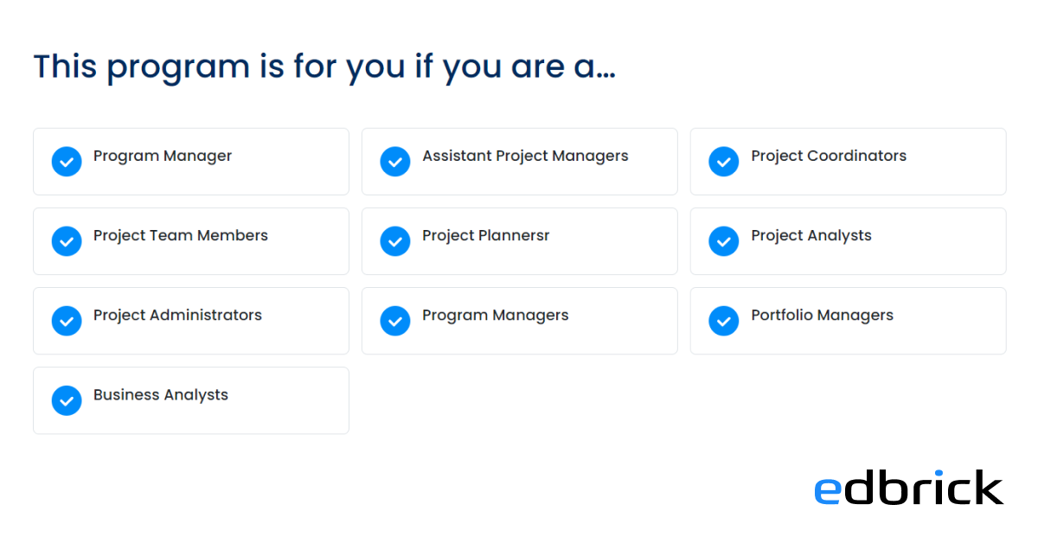Click the checkmark next to Project Analysts
This screenshot has height=543, width=1038.
(724, 241)
